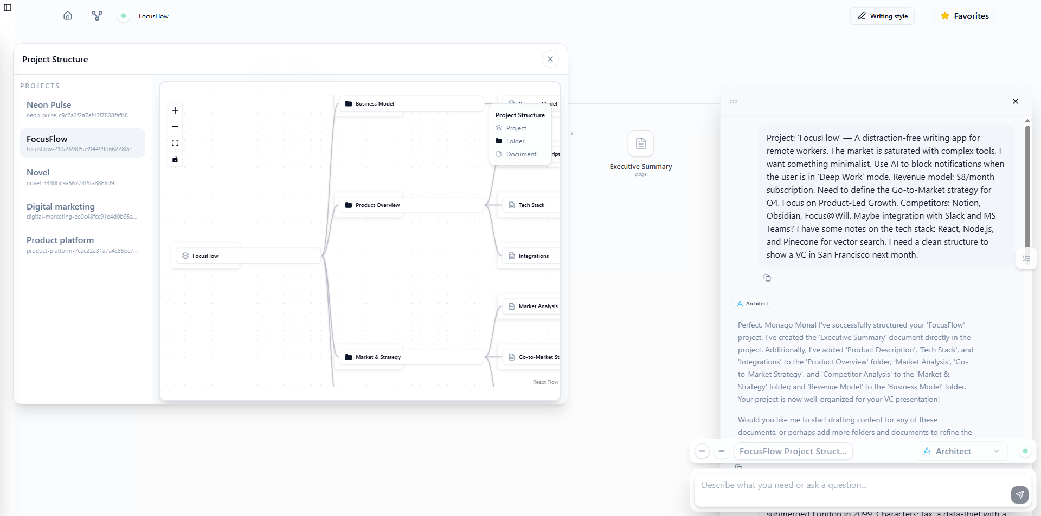
Task: Select the Novel project
Action: click(82, 177)
